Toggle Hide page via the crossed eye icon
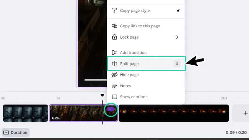 click(x=115, y=75)
